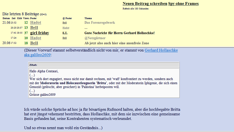Open poster Hadot in the Forenregelwerk row
Viewport: 234px width, 132px height.
pos(36,23)
